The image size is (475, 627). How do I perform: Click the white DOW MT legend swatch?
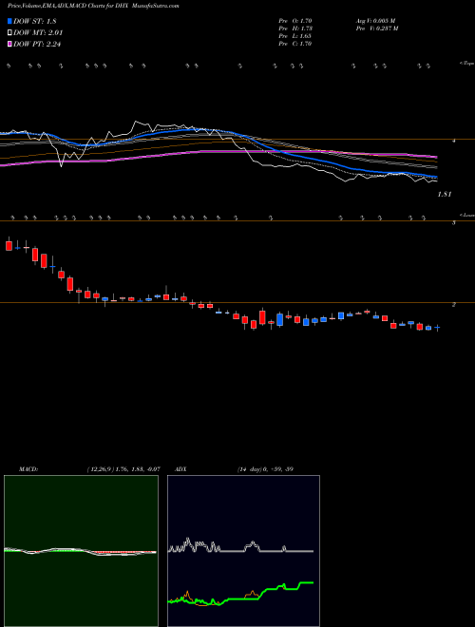(x=10, y=32)
